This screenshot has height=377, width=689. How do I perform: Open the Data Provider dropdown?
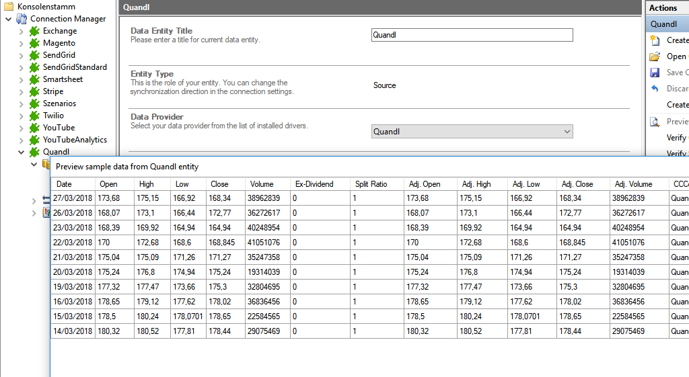[x=472, y=132]
